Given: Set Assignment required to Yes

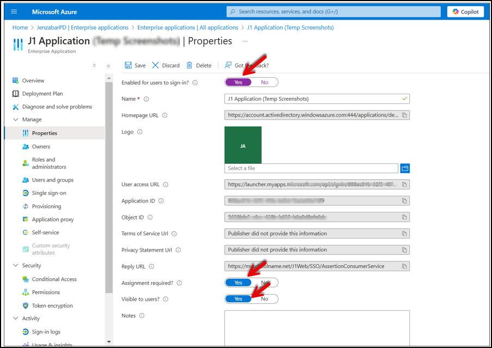Looking at the screenshot, I should pos(238,283).
